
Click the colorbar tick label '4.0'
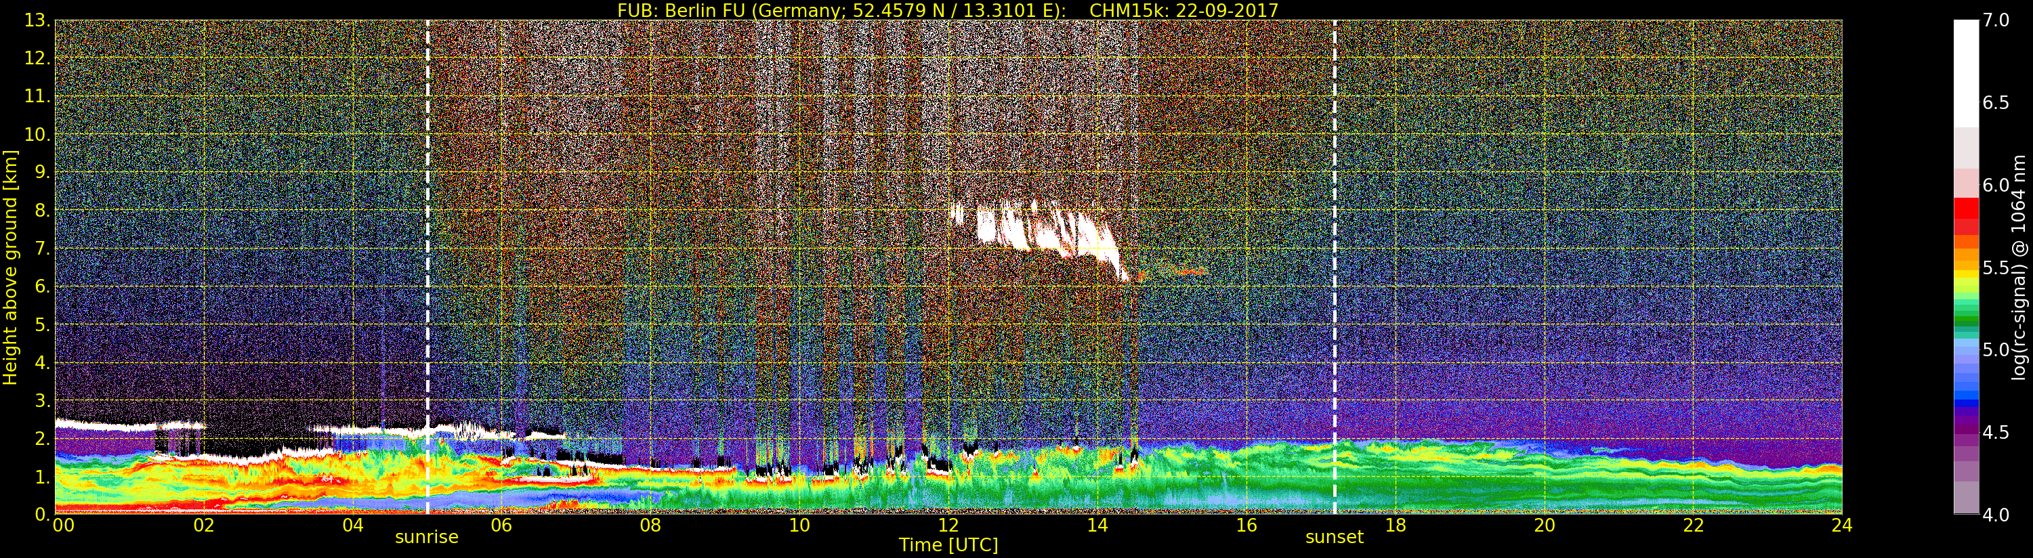[1996, 515]
